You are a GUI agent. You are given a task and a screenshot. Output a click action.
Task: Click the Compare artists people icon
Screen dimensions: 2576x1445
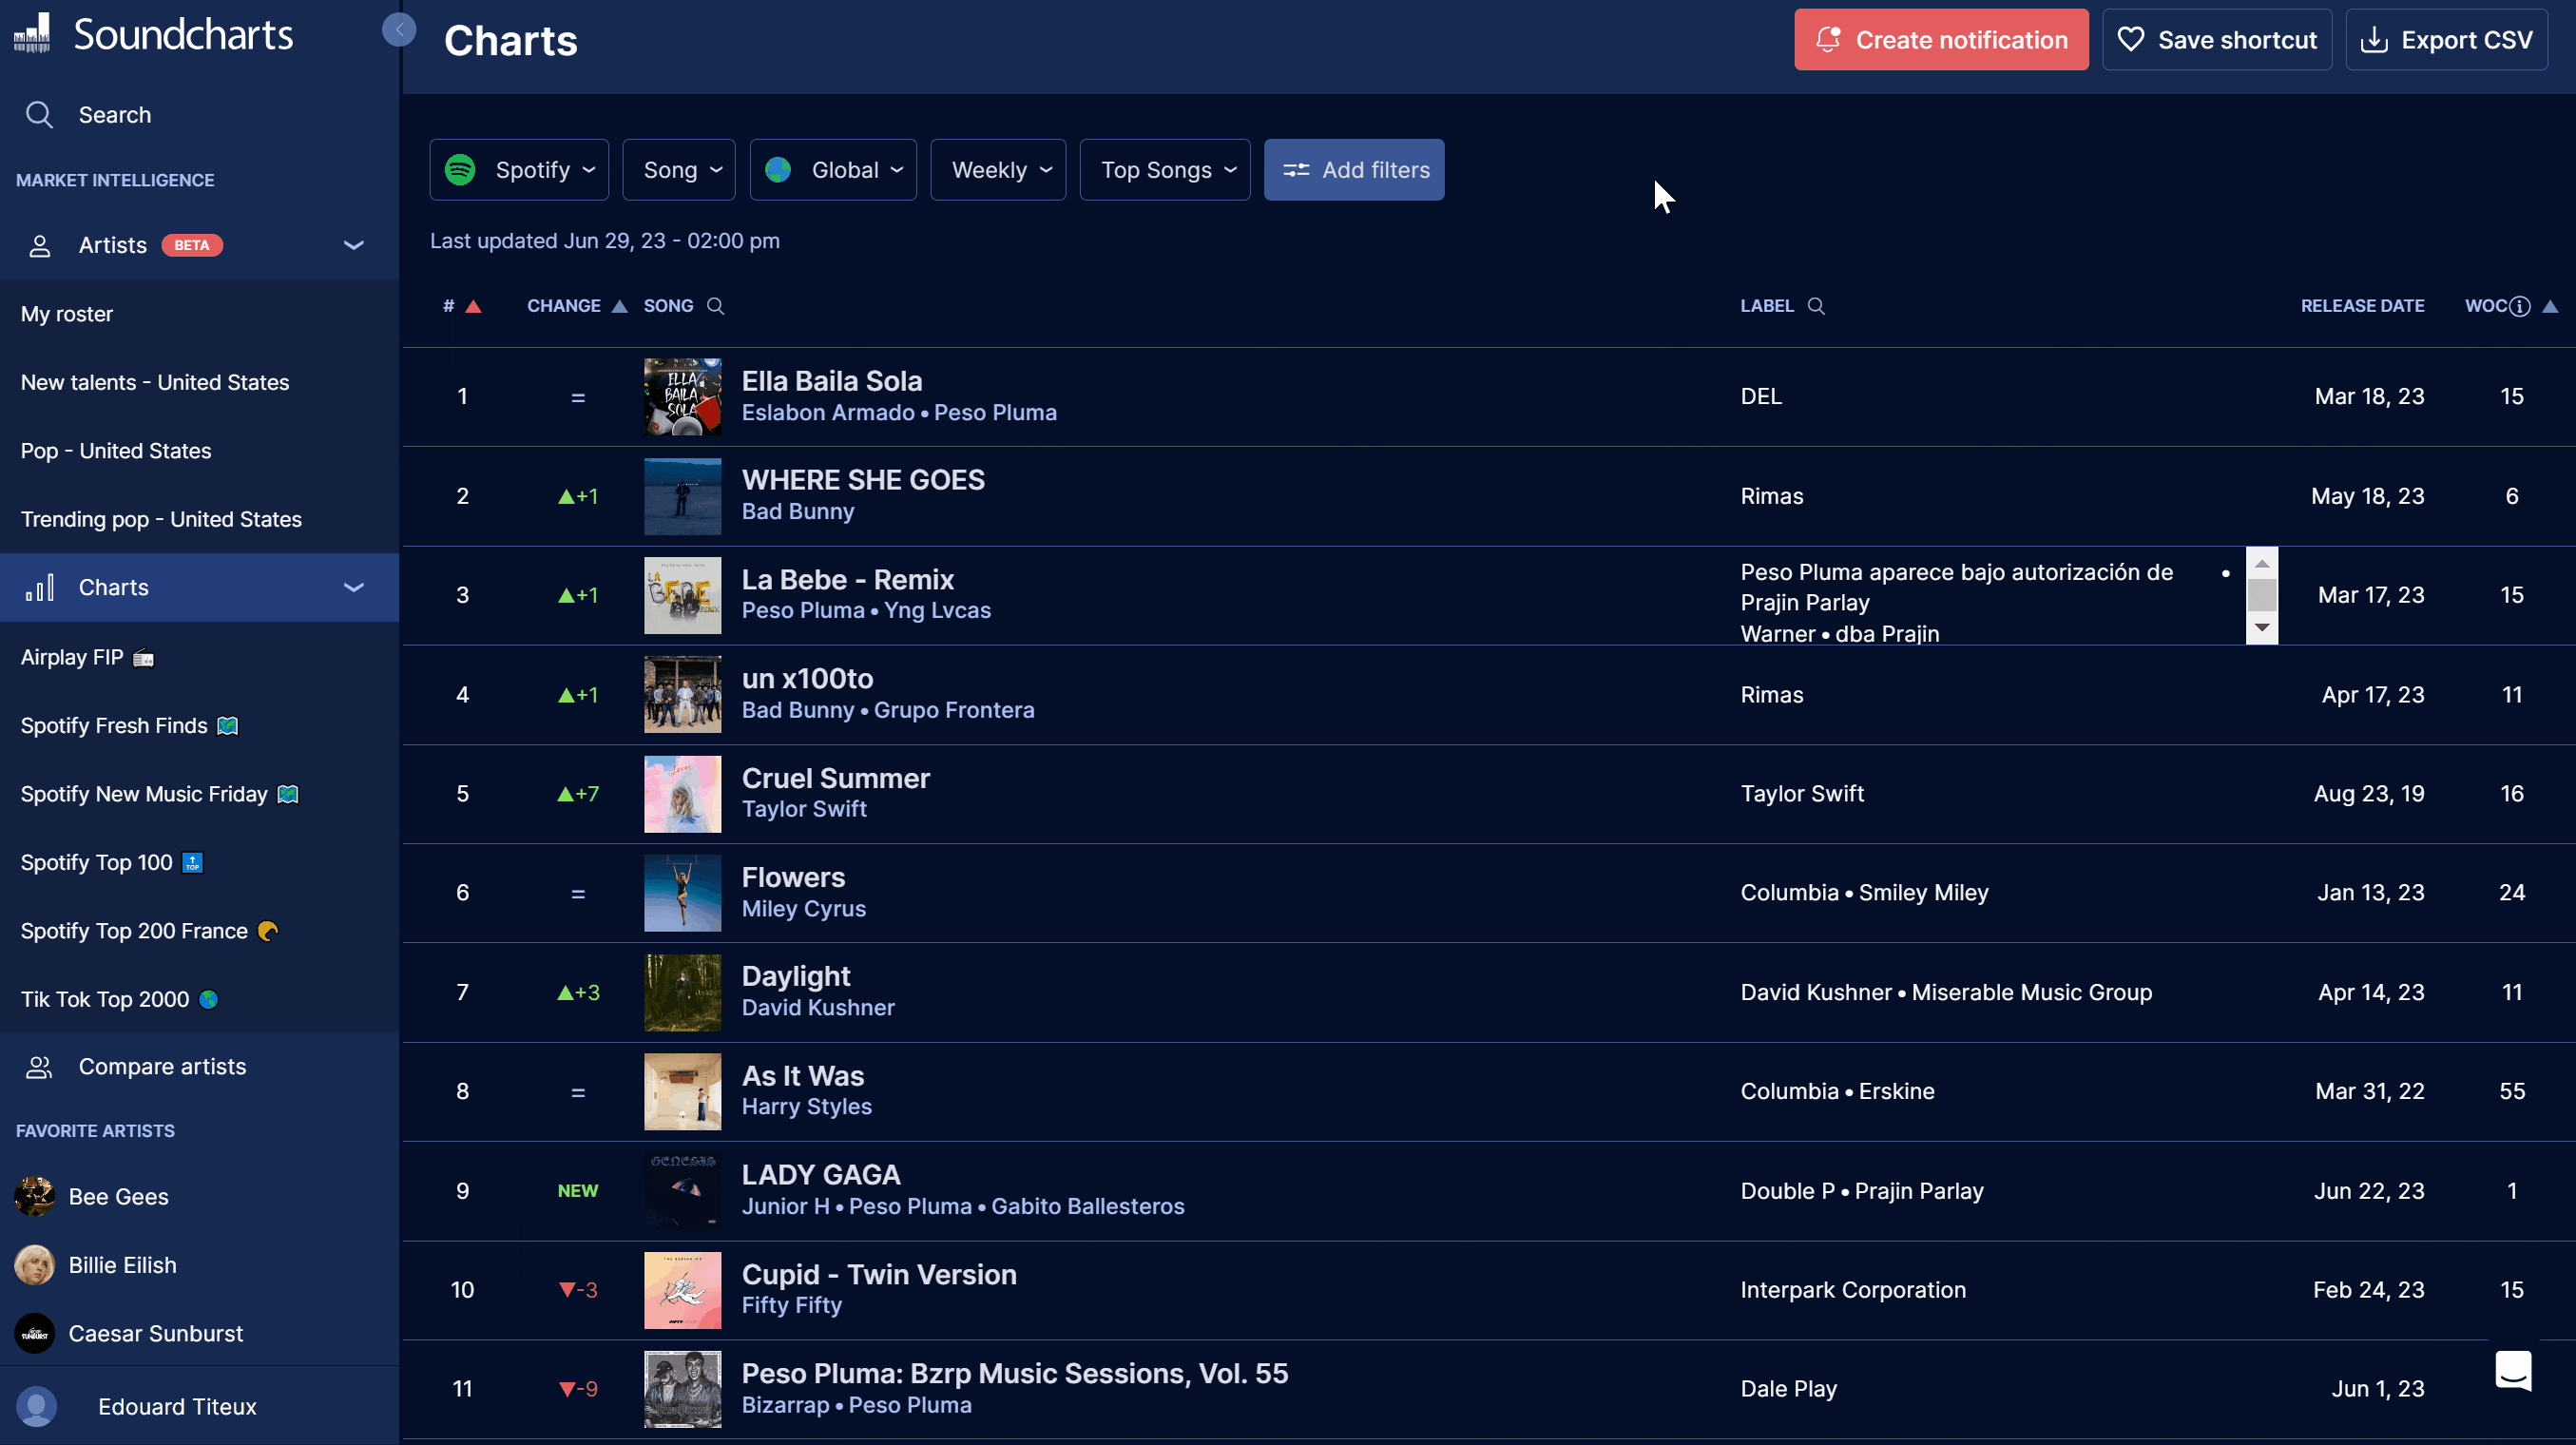coord(39,1067)
